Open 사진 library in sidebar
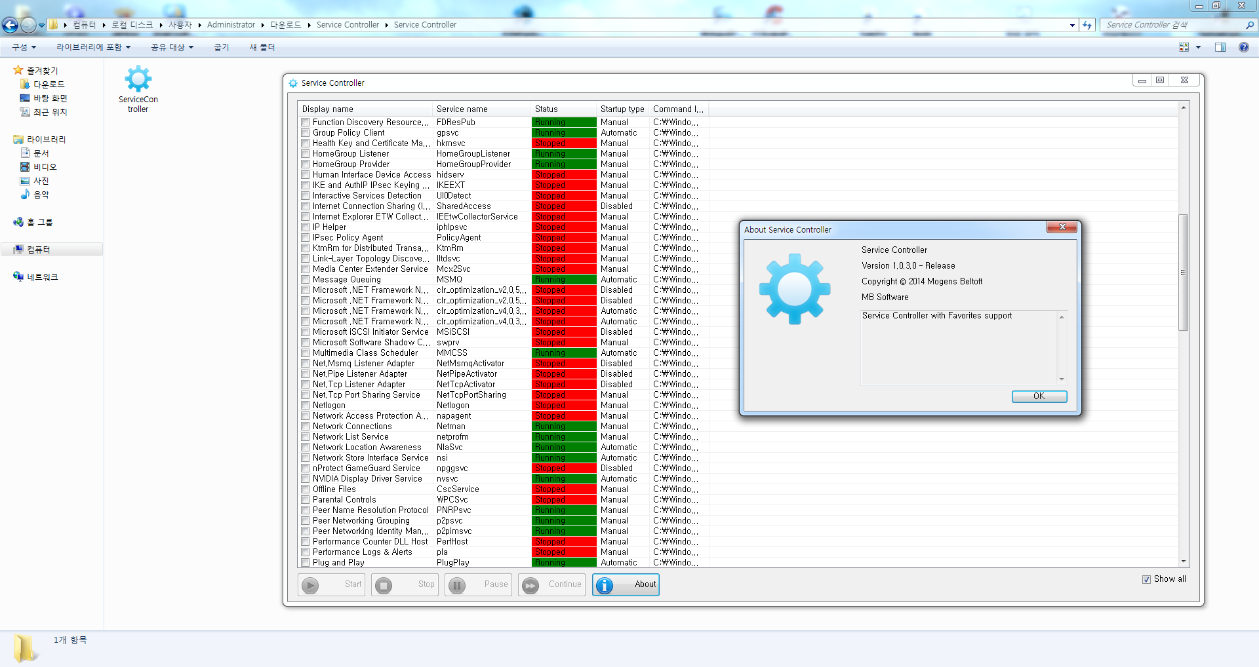 point(35,180)
